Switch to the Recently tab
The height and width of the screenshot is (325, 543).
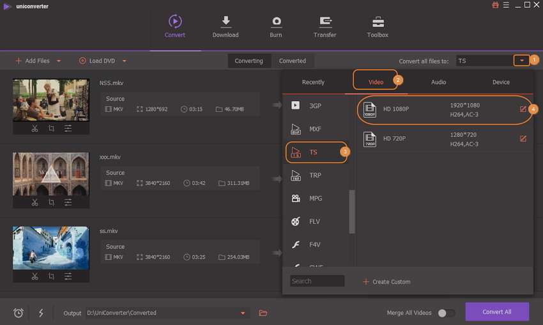click(313, 82)
